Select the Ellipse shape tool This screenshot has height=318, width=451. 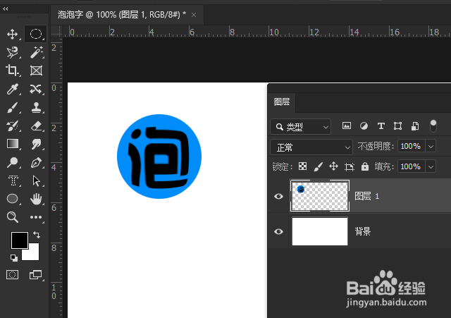[13, 199]
